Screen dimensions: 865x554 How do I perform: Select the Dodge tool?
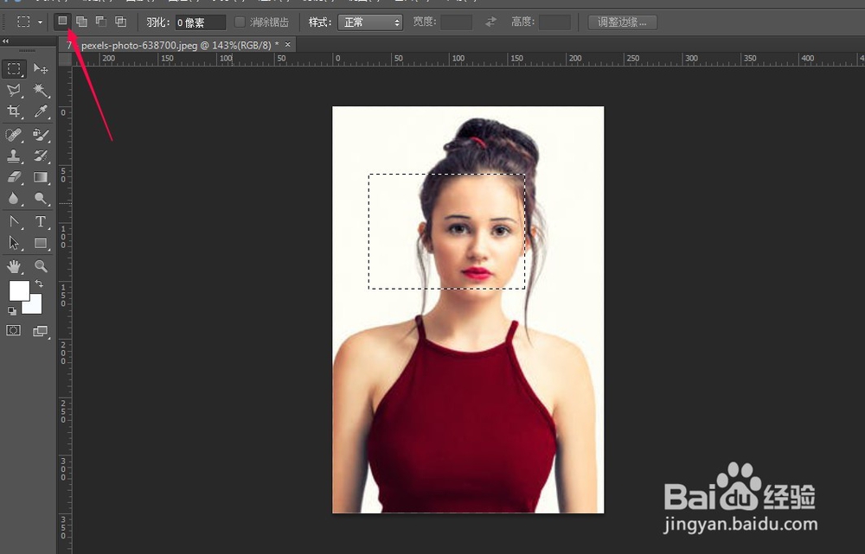pyautogui.click(x=41, y=199)
